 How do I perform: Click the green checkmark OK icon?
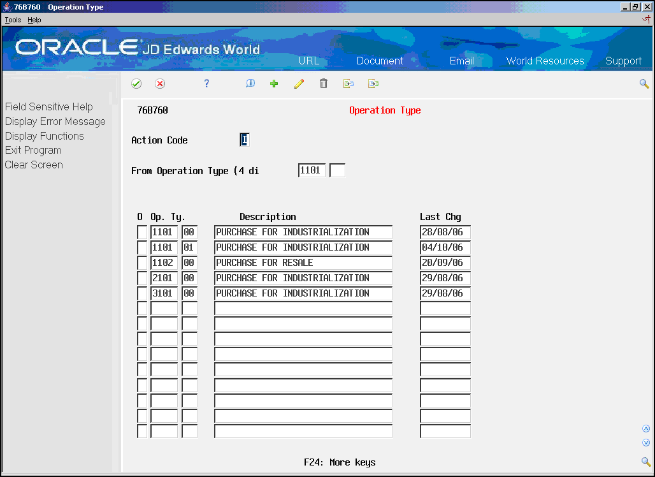click(136, 84)
